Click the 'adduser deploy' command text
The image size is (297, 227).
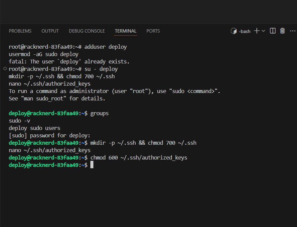pyautogui.click(x=105, y=47)
